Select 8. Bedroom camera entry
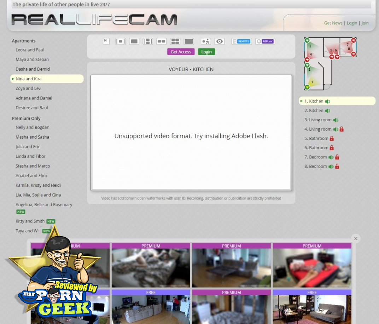The image size is (379, 324). [x=315, y=166]
